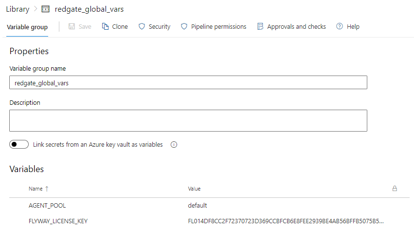Viewport: 414px width, 232px height.
Task: Click into the Description text box
Action: pos(188,120)
